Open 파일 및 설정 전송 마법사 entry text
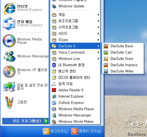This screenshot has height=137, width=147. (32, 87)
